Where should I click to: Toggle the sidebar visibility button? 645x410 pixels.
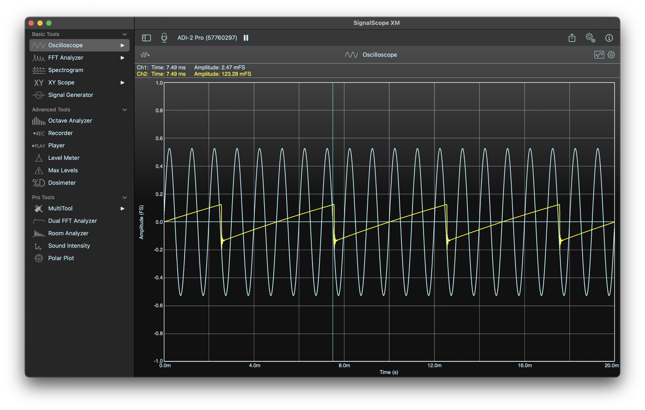146,38
